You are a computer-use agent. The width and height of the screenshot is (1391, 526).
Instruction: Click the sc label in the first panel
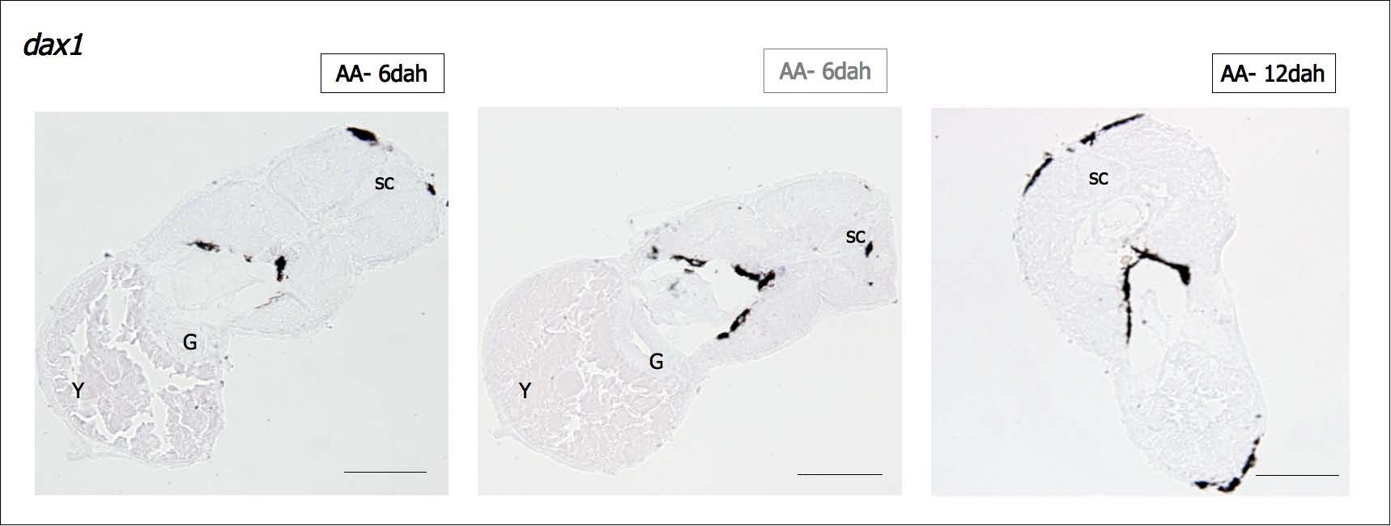pyautogui.click(x=385, y=184)
